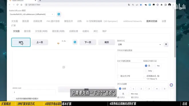
Task: Switch to Additional Networks tab
Action: click(133, 21)
